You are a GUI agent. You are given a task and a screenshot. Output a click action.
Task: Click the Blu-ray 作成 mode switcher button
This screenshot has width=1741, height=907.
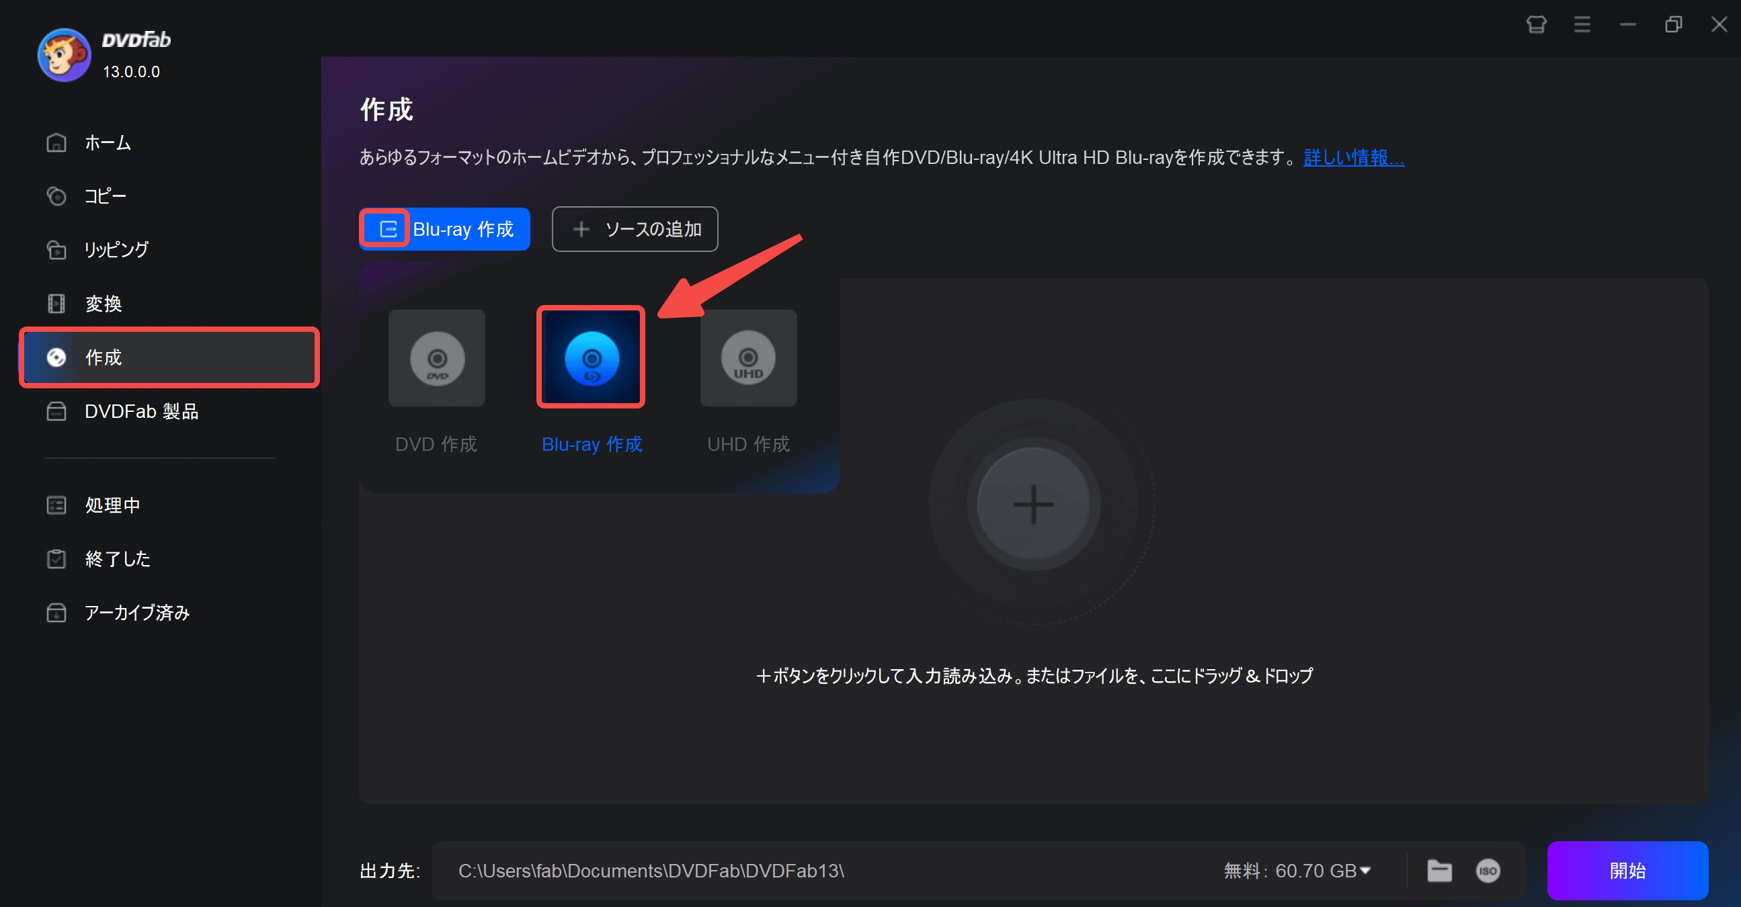[445, 229]
